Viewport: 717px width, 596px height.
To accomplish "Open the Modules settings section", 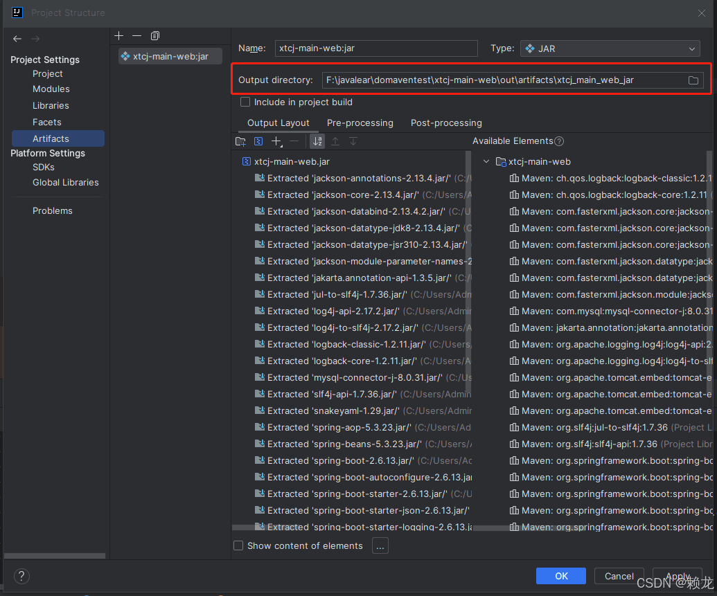I will point(51,89).
